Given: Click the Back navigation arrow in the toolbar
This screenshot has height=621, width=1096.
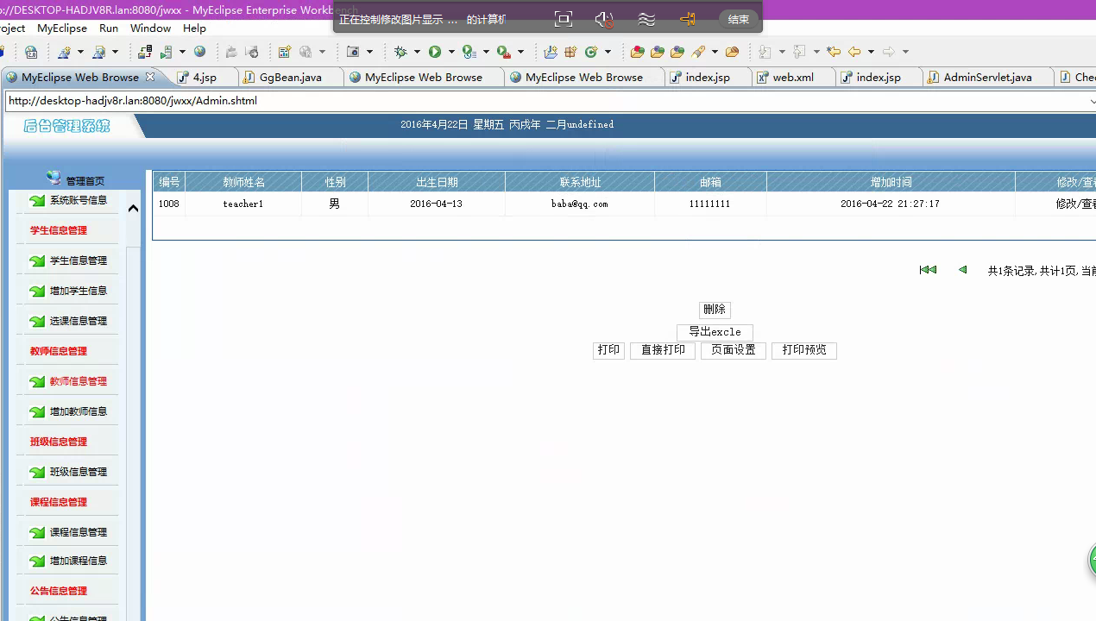Looking at the screenshot, I should (854, 52).
